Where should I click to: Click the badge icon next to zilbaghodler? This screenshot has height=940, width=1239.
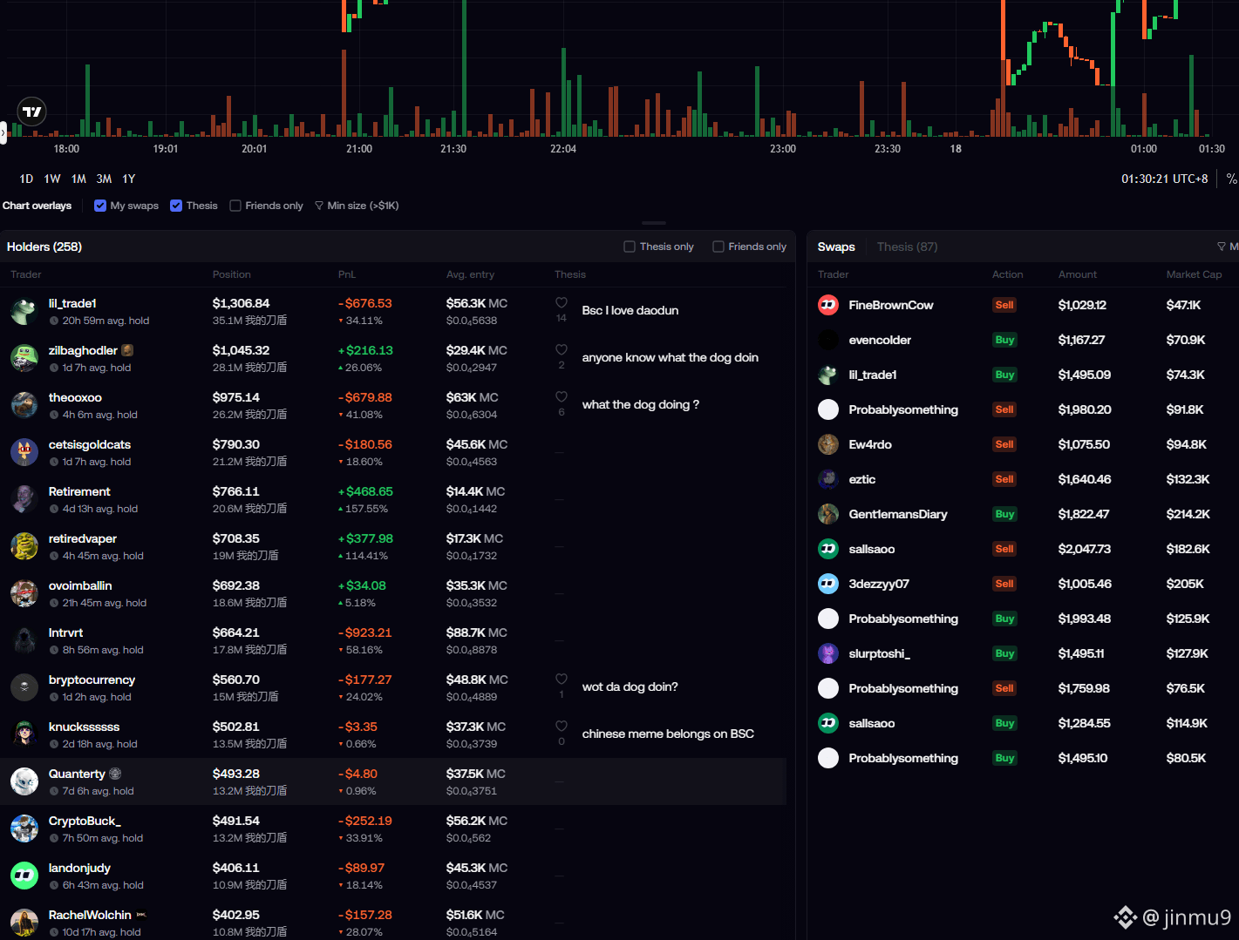[x=127, y=350]
